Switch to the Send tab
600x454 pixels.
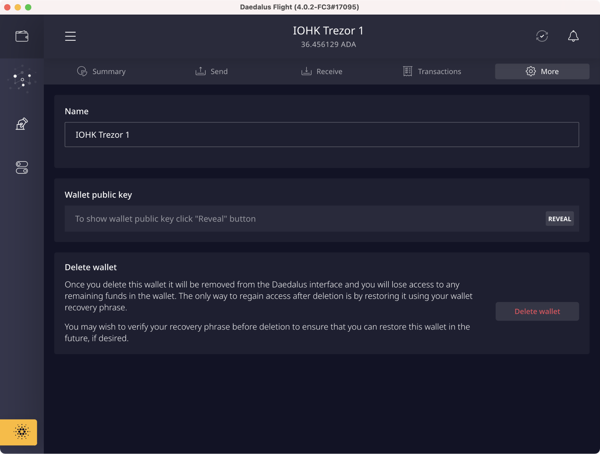pyautogui.click(x=211, y=71)
